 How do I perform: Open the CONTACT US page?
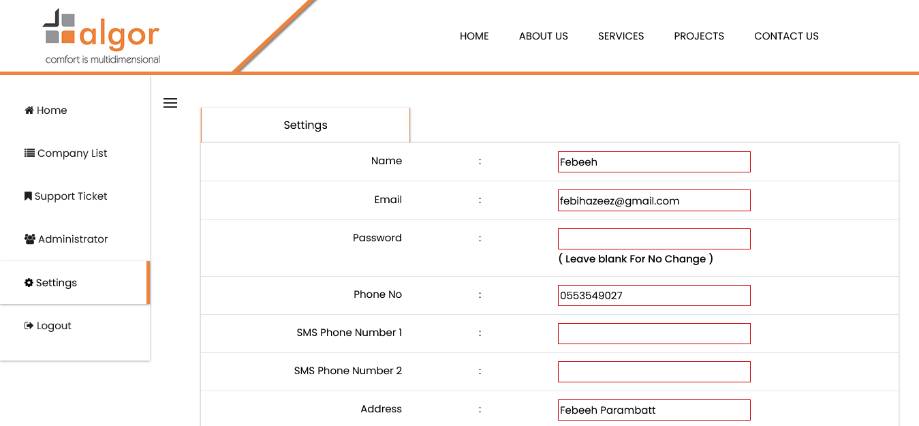(786, 36)
